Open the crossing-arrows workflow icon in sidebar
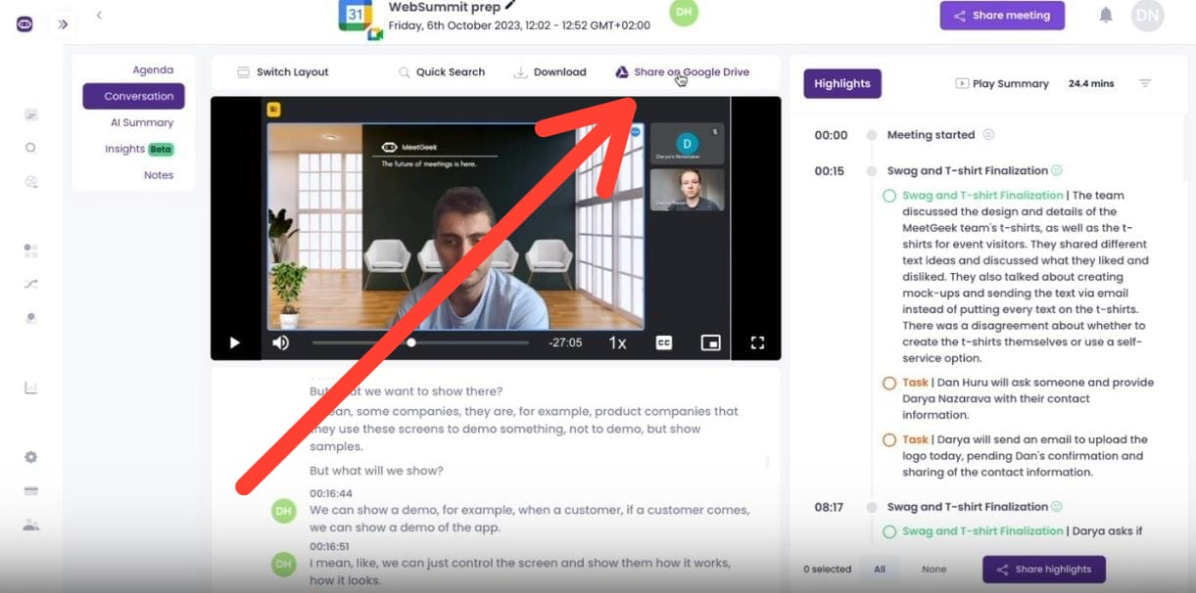The image size is (1196, 593). pos(30,284)
